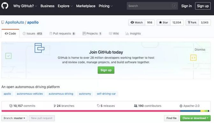
Task: Watch the repository via eye button
Action: 137,22
